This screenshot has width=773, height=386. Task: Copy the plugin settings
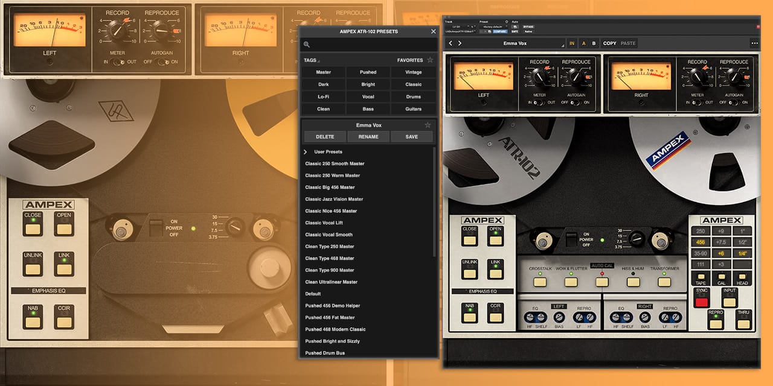click(x=610, y=42)
